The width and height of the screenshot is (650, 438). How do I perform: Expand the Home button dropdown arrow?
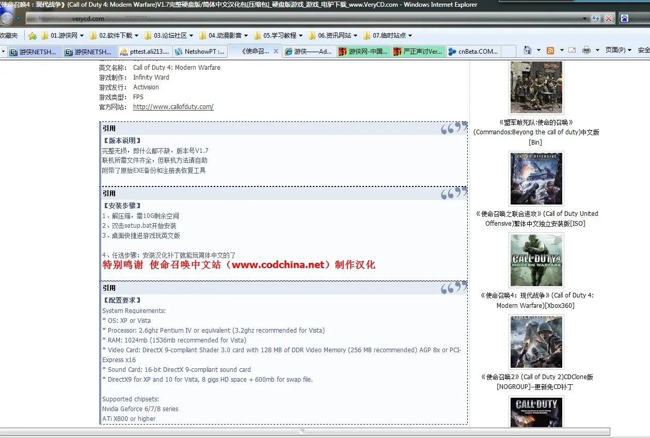pos(538,49)
